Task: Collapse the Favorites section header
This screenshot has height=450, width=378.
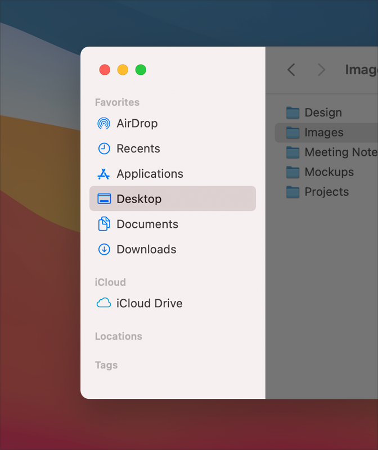Action: coord(117,102)
